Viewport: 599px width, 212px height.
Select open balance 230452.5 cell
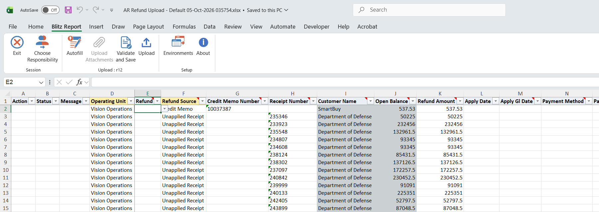coord(395,178)
